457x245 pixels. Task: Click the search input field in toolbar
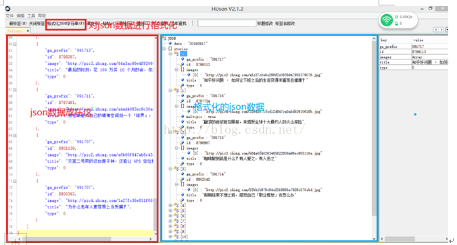(226, 23)
